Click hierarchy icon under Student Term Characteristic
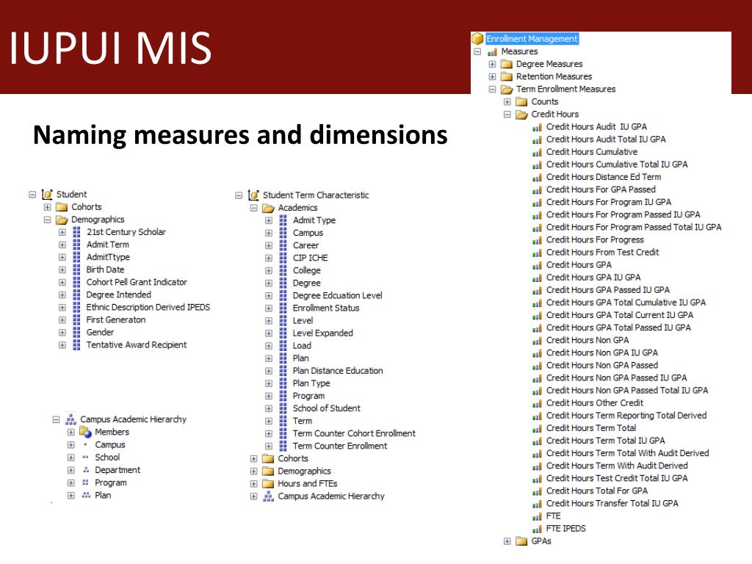Screen dimensions: 752x564 (x=268, y=496)
